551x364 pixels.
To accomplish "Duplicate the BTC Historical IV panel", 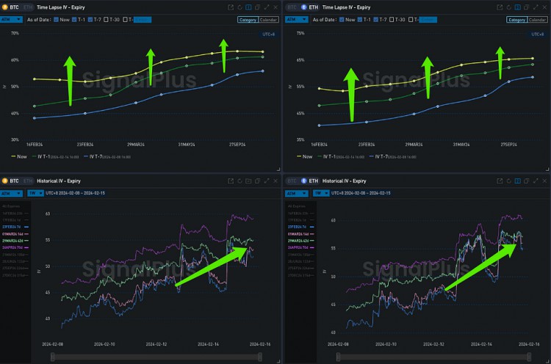I will tap(258, 181).
